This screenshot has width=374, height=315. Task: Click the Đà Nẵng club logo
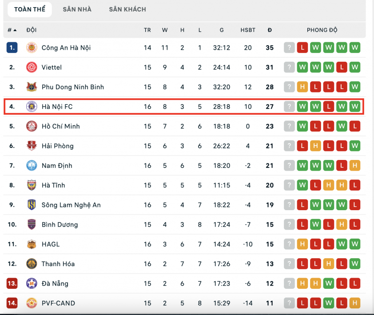[32, 283]
